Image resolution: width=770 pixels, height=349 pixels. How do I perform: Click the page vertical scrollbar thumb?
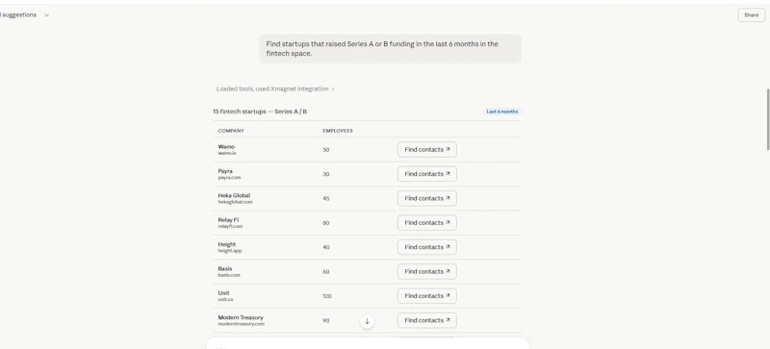click(x=767, y=119)
